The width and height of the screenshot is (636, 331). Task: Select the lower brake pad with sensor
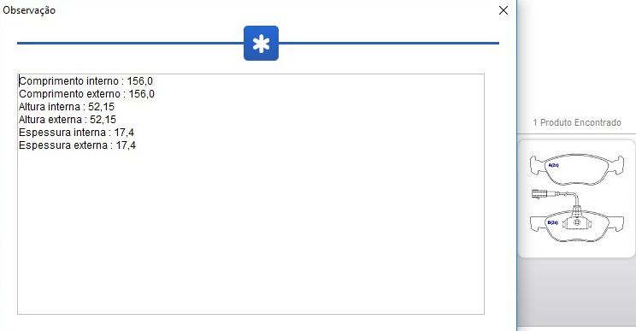coord(577,225)
